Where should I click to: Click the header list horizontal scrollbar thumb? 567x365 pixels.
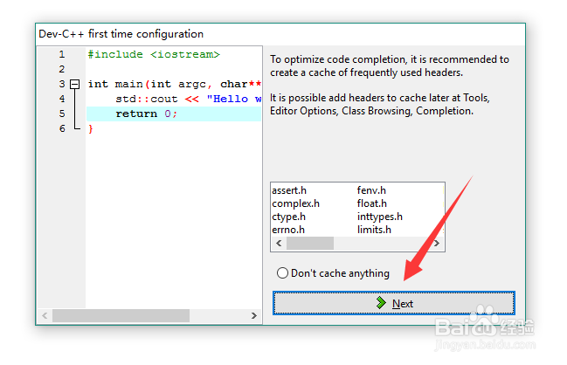[310, 244]
